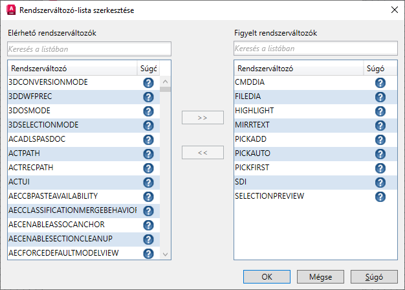Open help for CMDDIA in watched list

pyautogui.click(x=380, y=83)
